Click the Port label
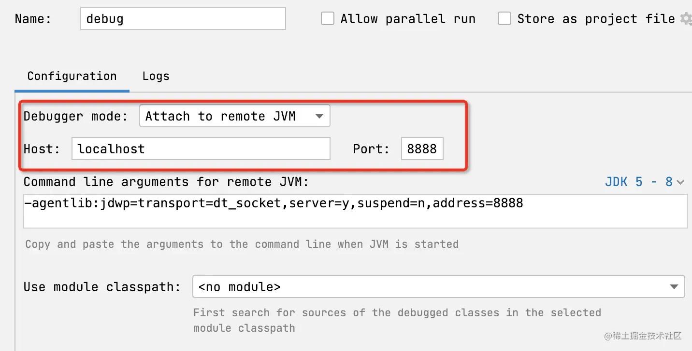Viewport: 692px width, 351px height. 371,148
